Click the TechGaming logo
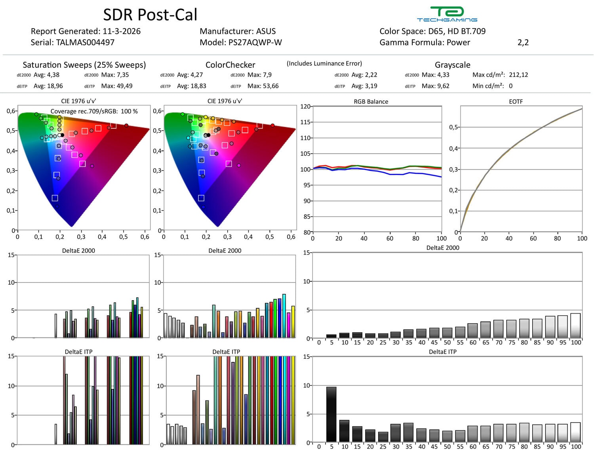 click(447, 14)
